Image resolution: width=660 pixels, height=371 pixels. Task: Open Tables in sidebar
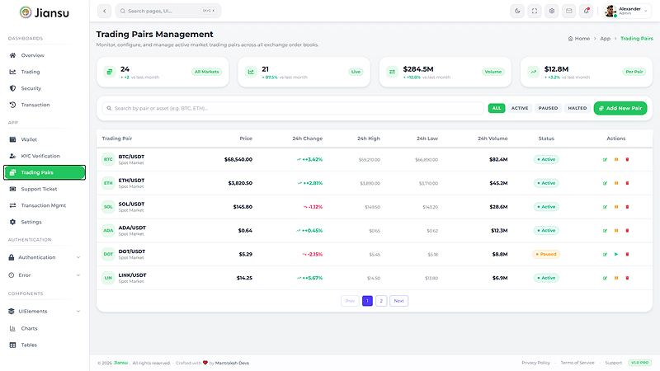click(45, 345)
